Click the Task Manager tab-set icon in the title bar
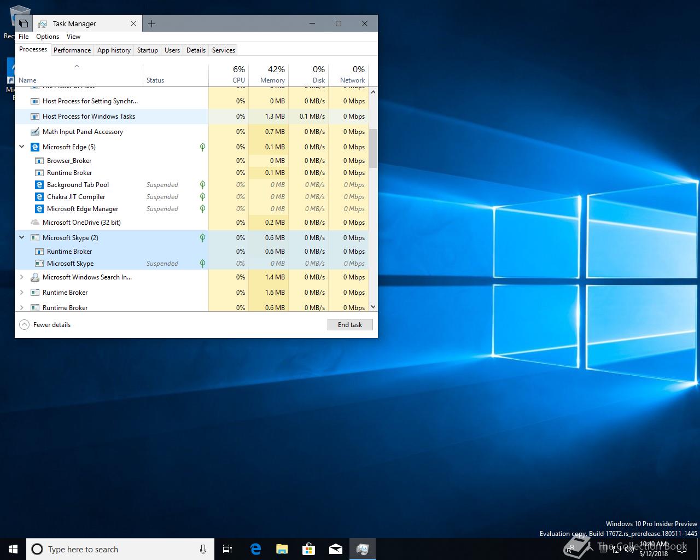 click(x=24, y=24)
